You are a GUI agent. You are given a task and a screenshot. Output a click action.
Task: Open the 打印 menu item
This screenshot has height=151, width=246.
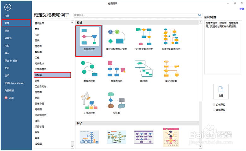coord(7,46)
